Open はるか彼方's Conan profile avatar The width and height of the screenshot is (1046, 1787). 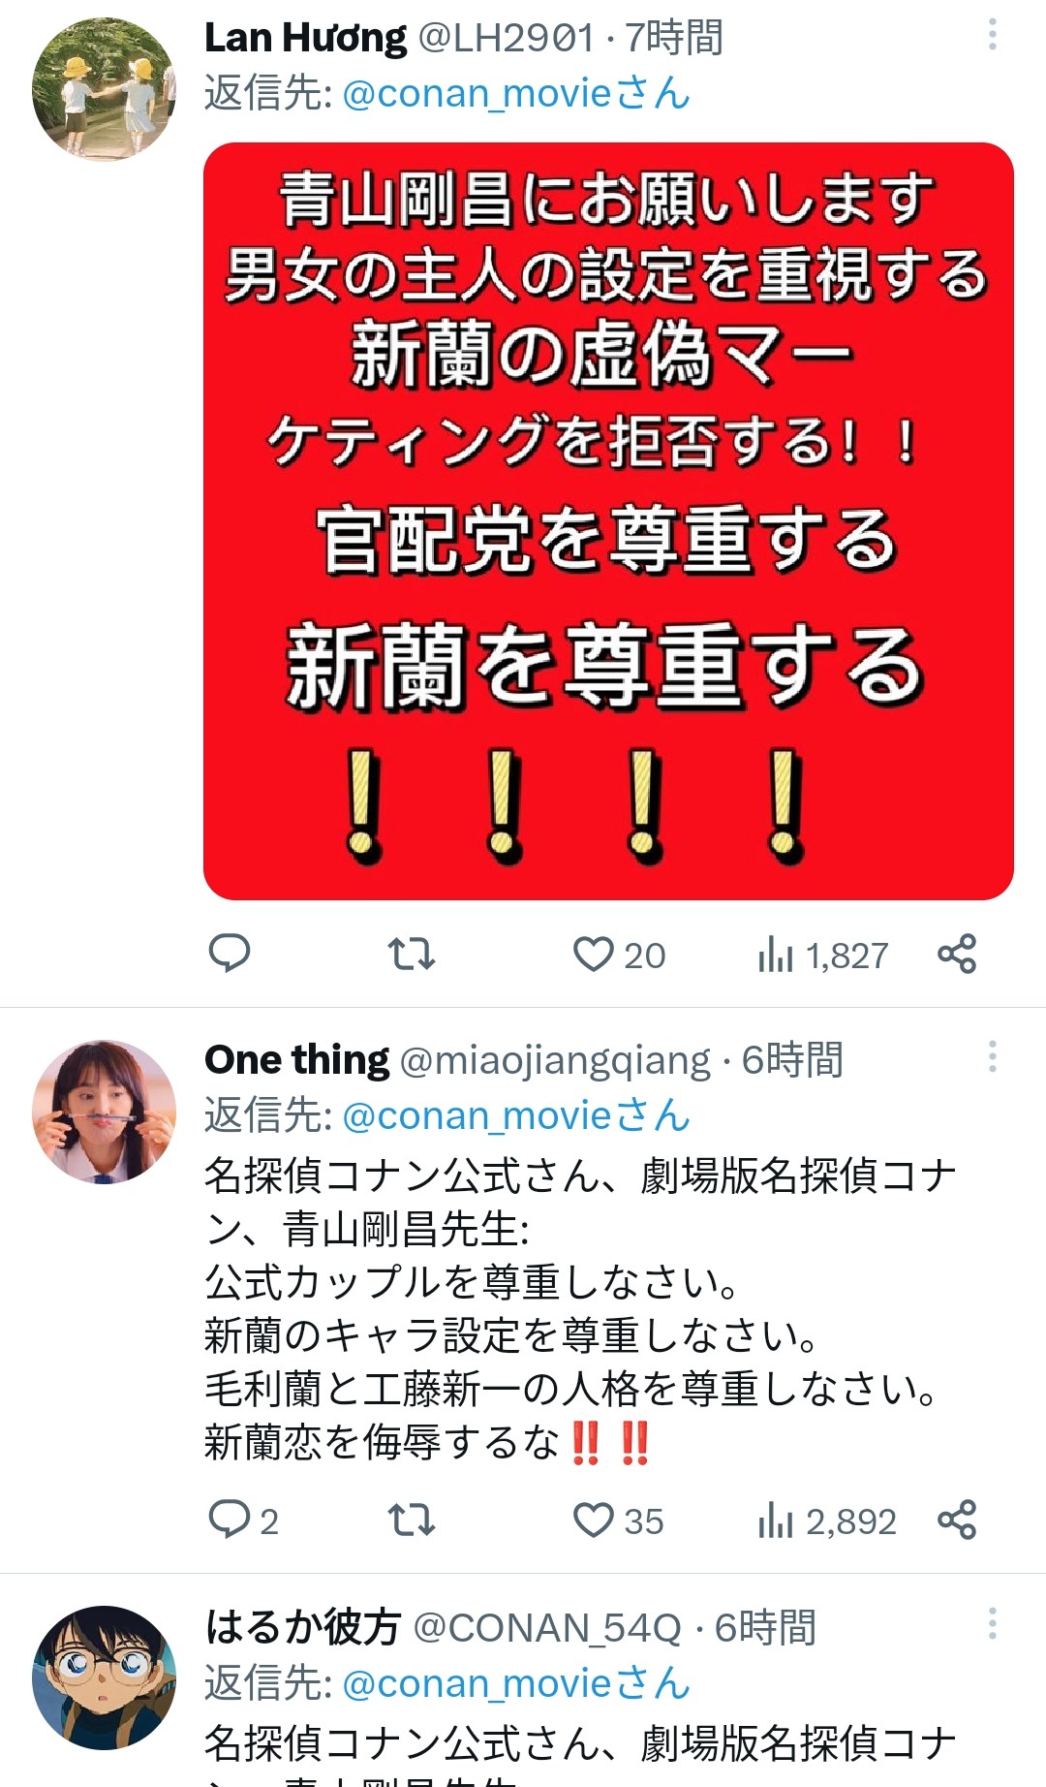coord(105,1678)
